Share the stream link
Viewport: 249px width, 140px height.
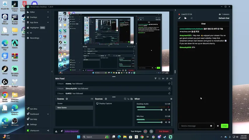tap(191, 18)
